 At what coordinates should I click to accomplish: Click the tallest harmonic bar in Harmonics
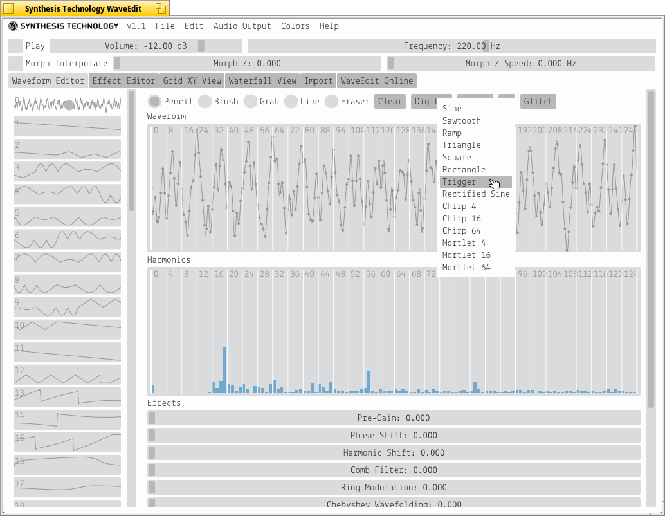tap(225, 369)
